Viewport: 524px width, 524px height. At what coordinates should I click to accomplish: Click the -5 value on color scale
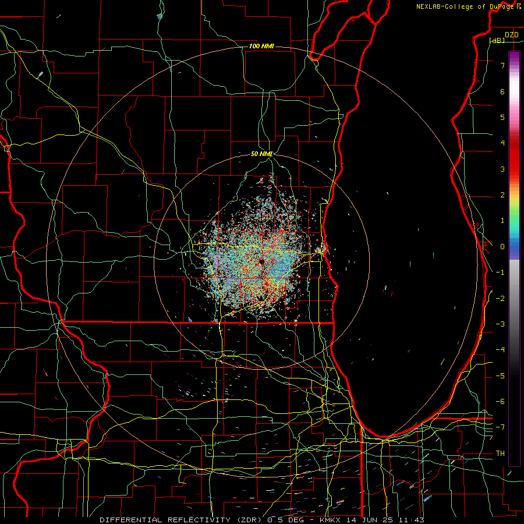500,376
